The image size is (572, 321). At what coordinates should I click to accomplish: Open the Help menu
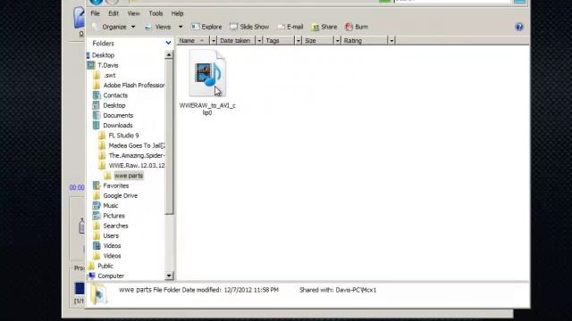[x=177, y=13]
